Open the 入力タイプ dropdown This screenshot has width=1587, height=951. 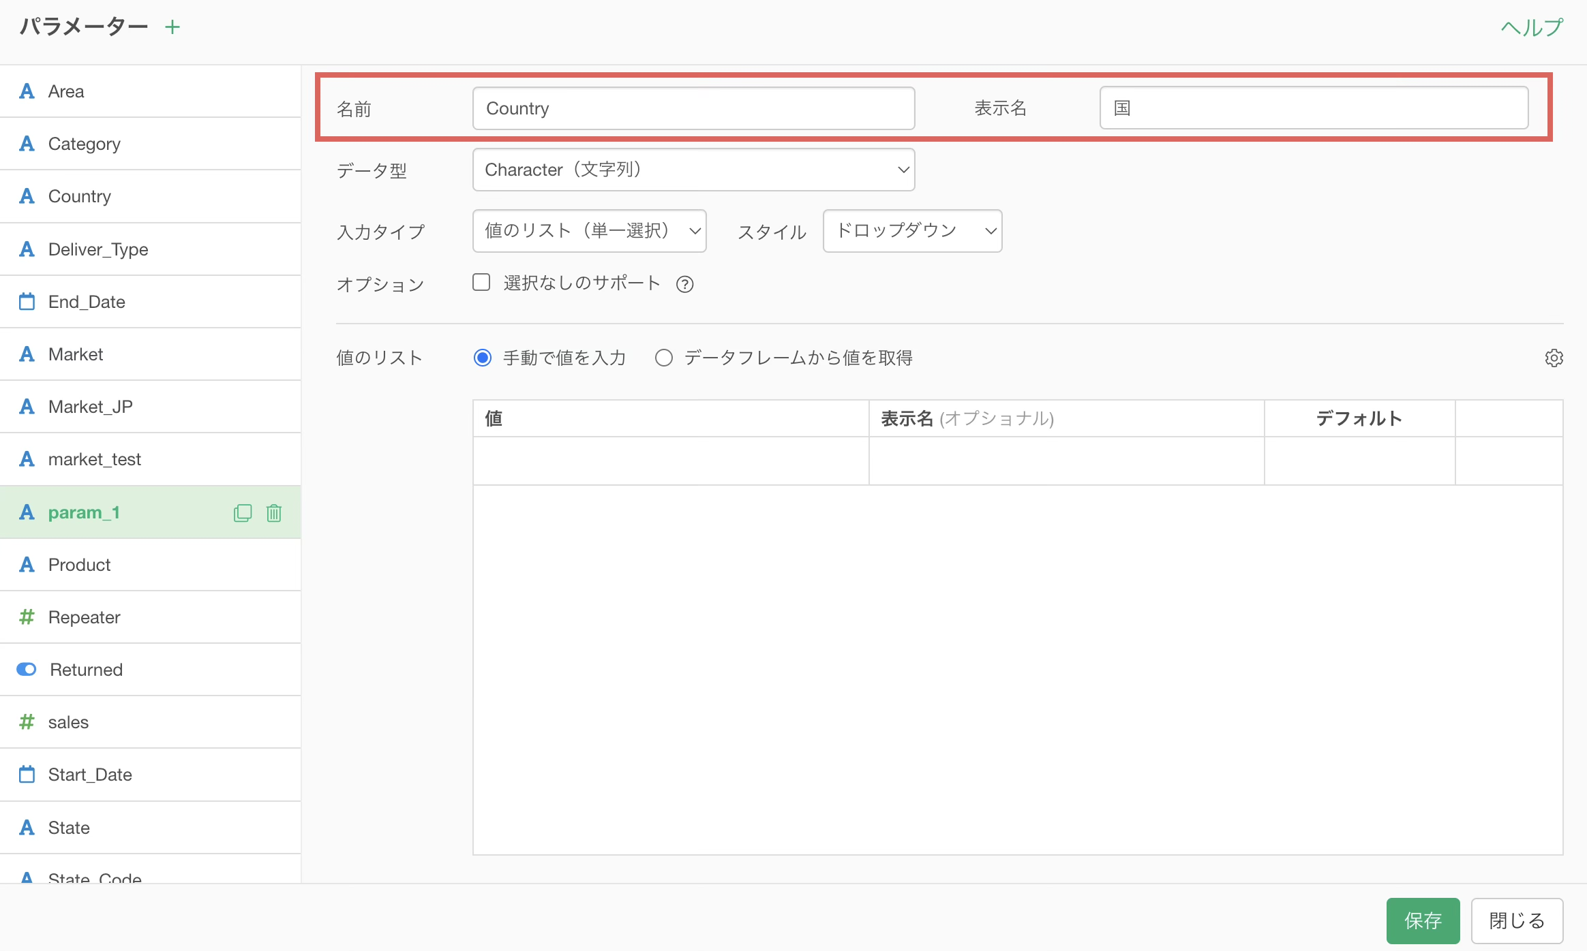(589, 231)
